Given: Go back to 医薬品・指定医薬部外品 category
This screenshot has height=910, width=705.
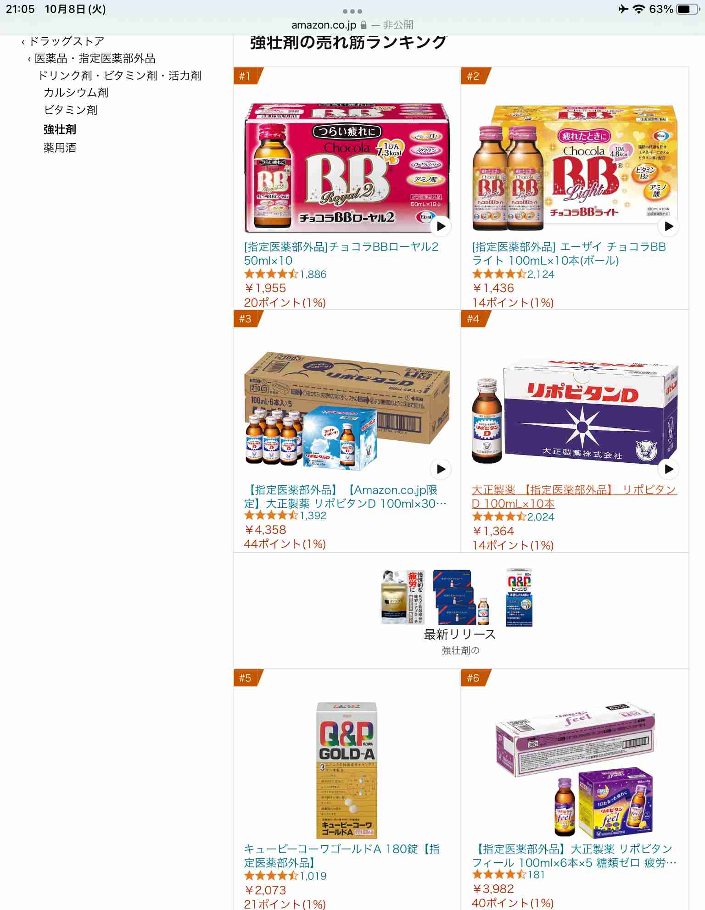Looking at the screenshot, I should tap(92, 59).
